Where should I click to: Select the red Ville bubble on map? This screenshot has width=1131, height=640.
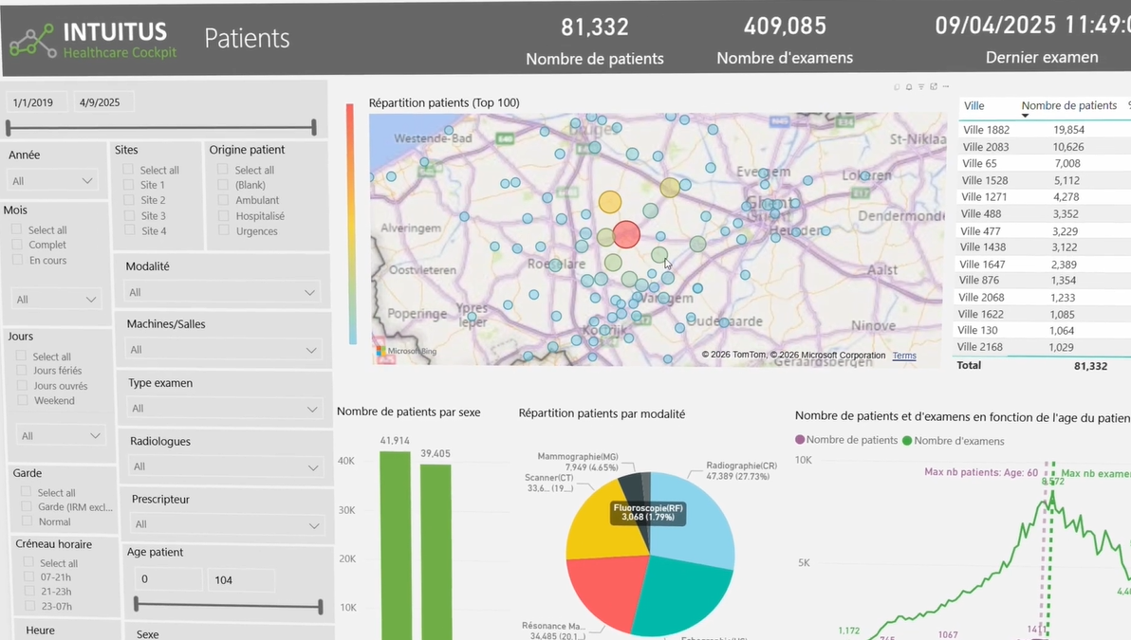click(626, 234)
